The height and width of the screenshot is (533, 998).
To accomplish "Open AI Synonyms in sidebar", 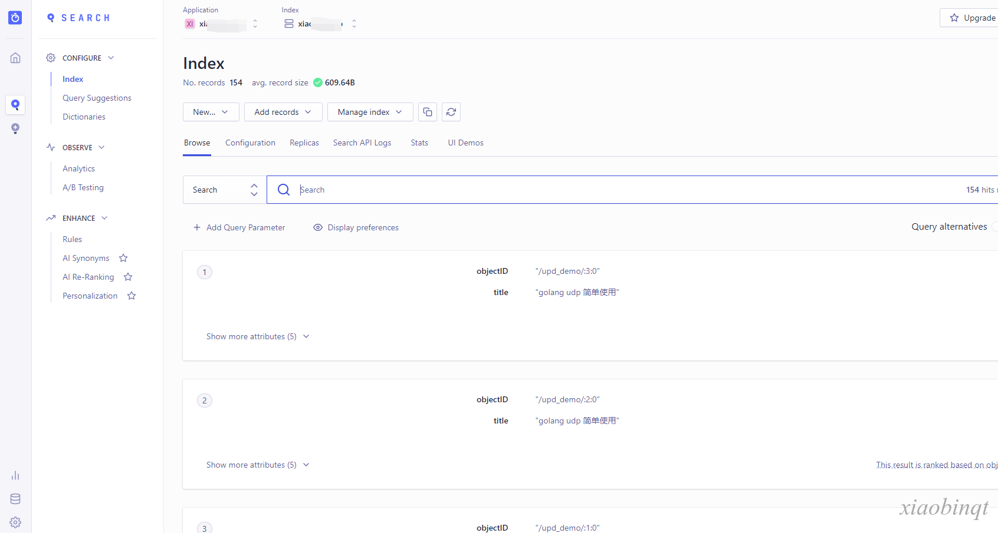I will (x=86, y=258).
